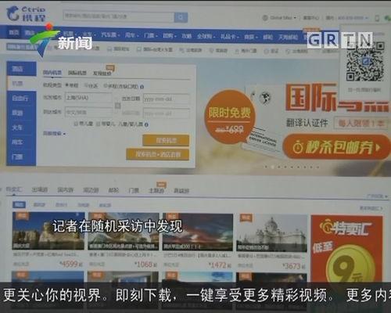The height and width of the screenshot is (313, 391).
Task: Select the round-trip (往返) radio button
Action: pyautogui.click(x=86, y=85)
